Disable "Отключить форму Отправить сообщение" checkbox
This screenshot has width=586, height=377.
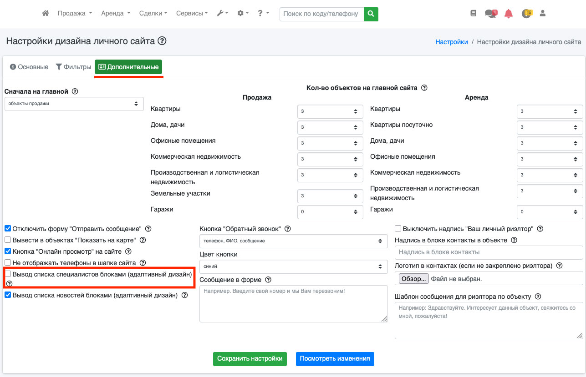coord(8,228)
